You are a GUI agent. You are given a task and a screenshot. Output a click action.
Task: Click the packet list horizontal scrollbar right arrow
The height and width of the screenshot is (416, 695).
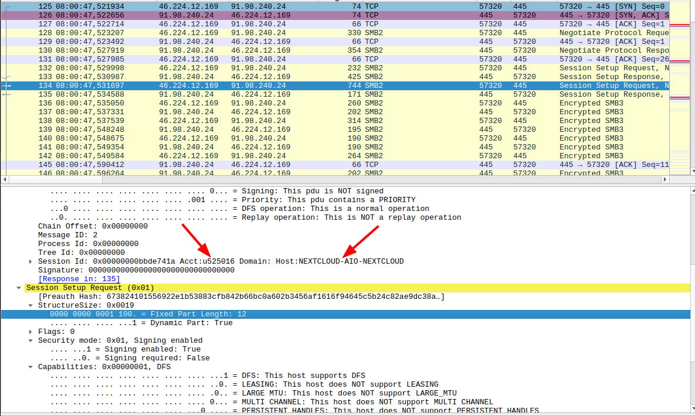click(x=665, y=179)
